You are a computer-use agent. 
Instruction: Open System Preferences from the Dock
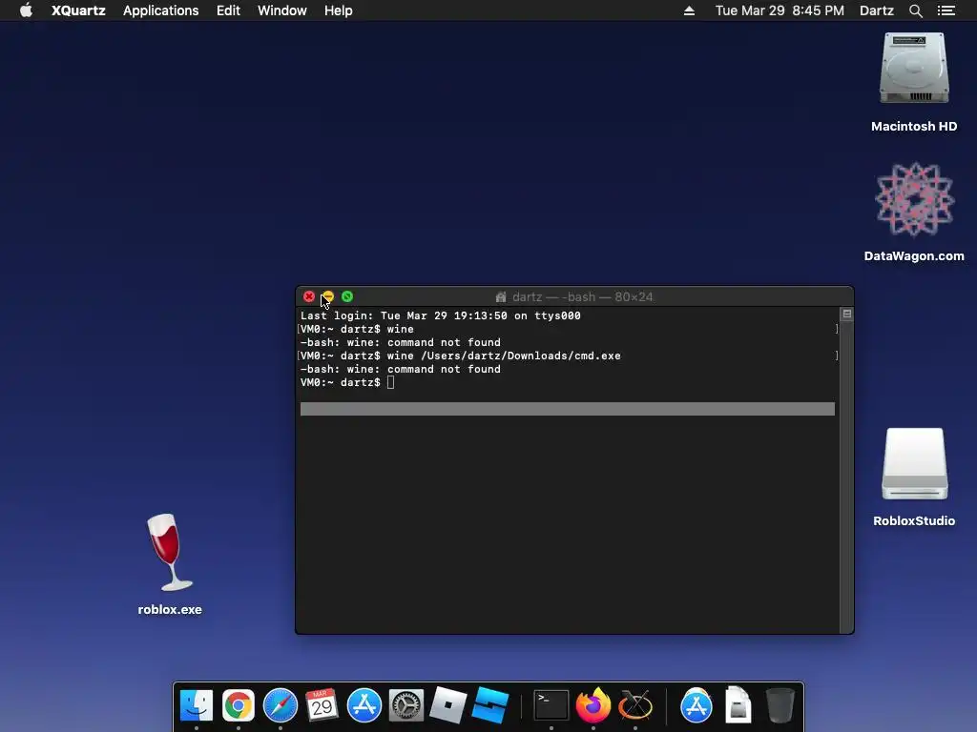tap(406, 706)
